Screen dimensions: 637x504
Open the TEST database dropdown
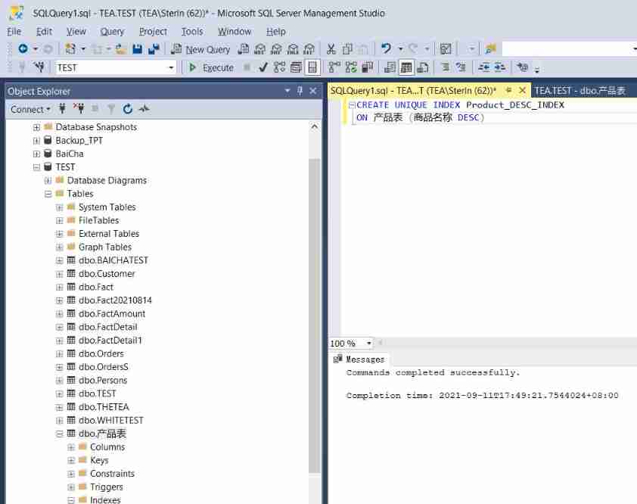[x=172, y=67]
